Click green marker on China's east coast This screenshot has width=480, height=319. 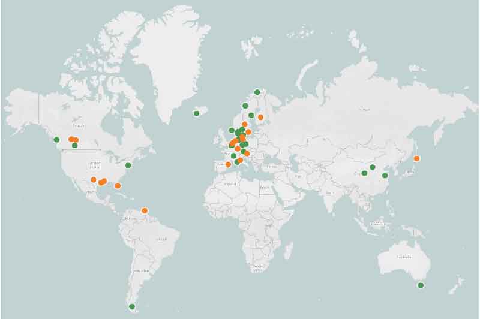point(385,176)
